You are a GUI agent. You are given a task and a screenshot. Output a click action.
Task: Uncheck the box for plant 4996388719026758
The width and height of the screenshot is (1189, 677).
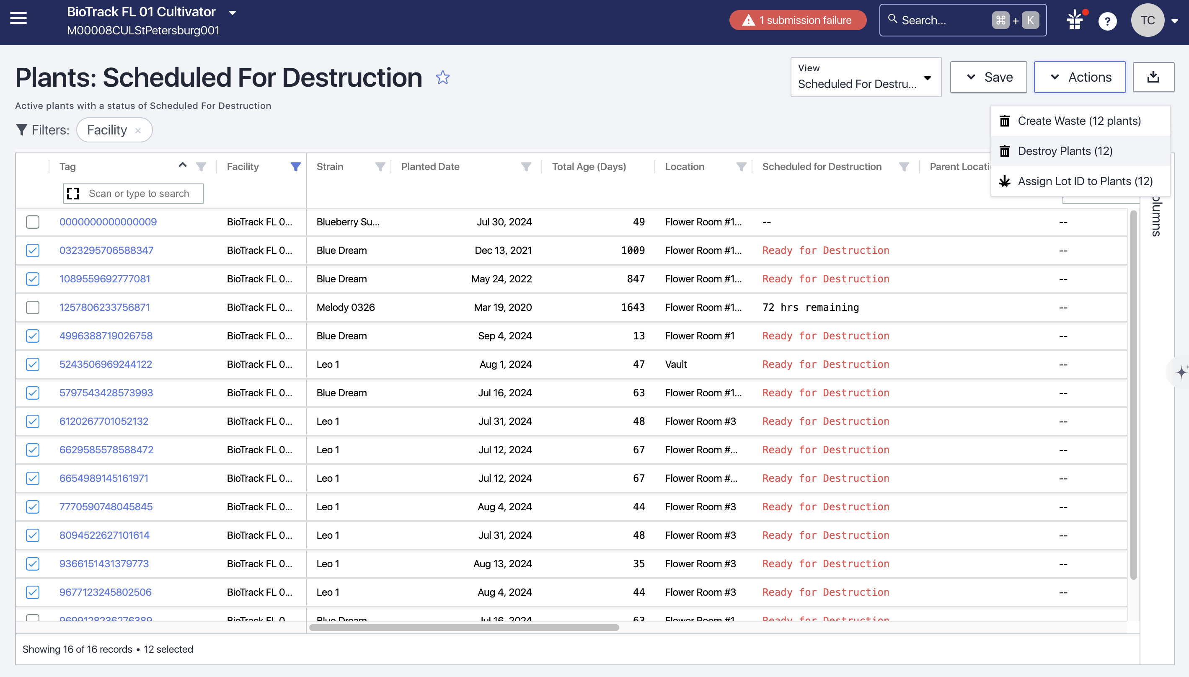[33, 336]
